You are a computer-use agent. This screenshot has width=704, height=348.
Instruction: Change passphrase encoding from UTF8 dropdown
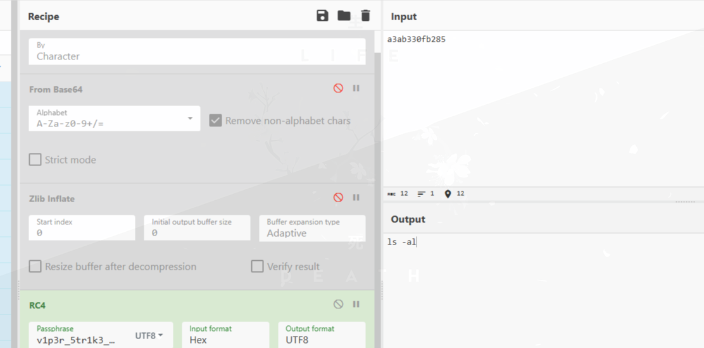149,336
